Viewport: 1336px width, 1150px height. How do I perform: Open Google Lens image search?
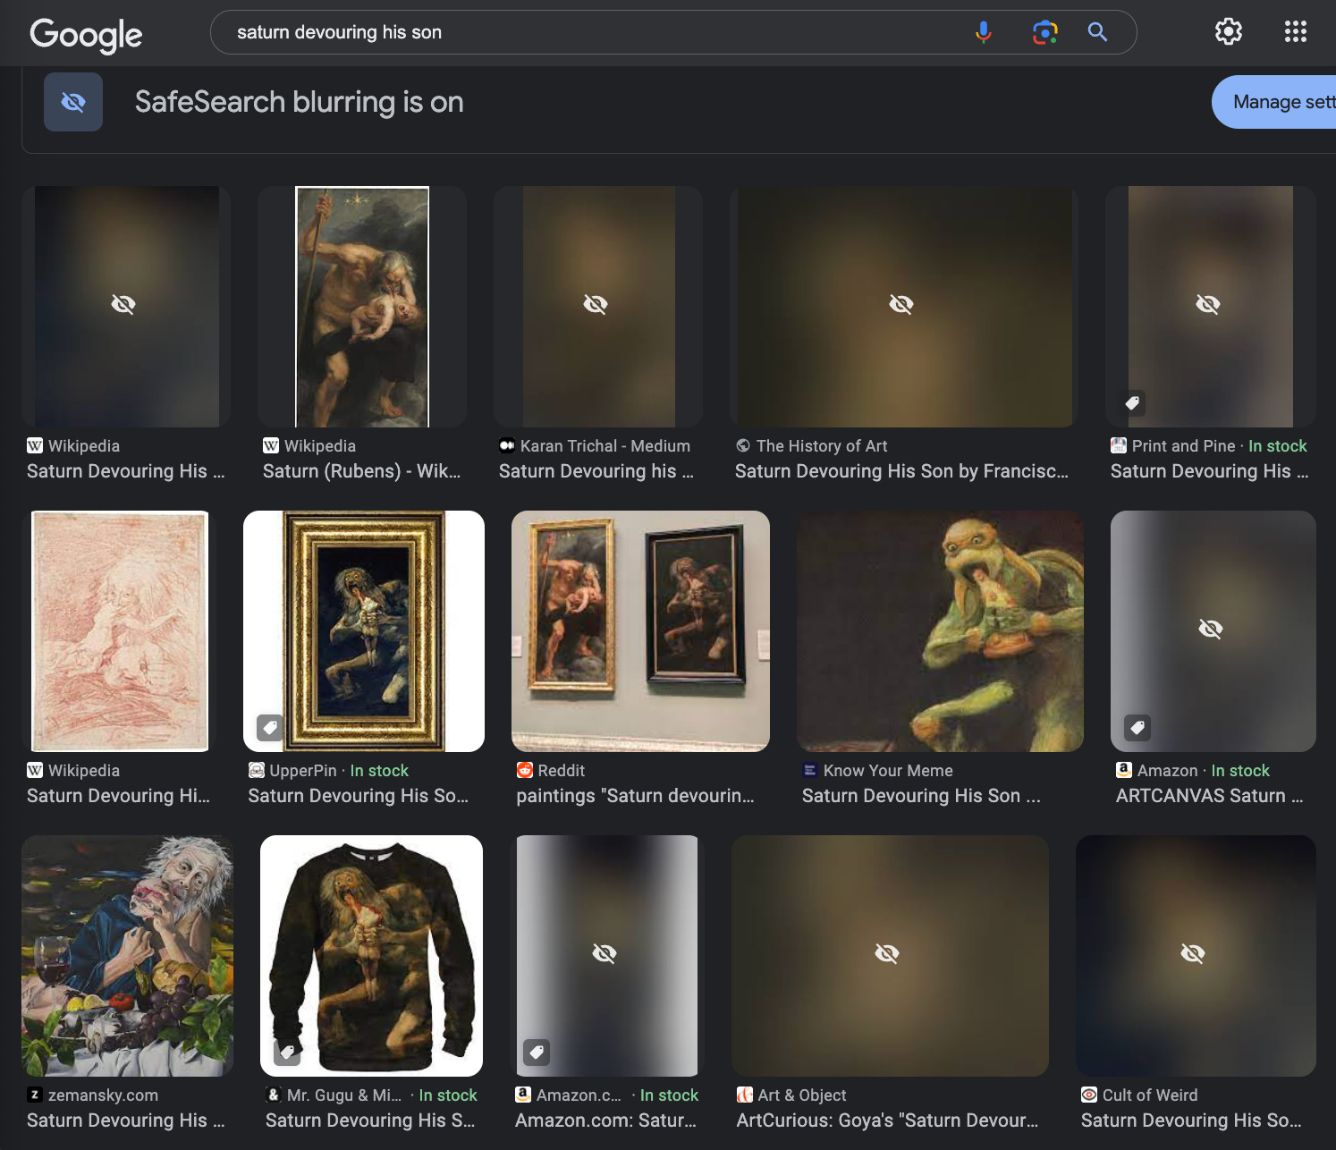[1044, 32]
